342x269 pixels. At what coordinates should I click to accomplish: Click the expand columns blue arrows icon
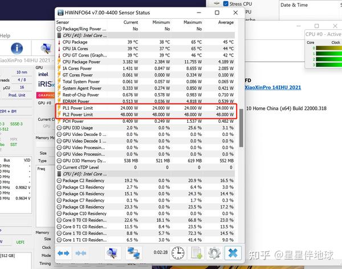63,253
